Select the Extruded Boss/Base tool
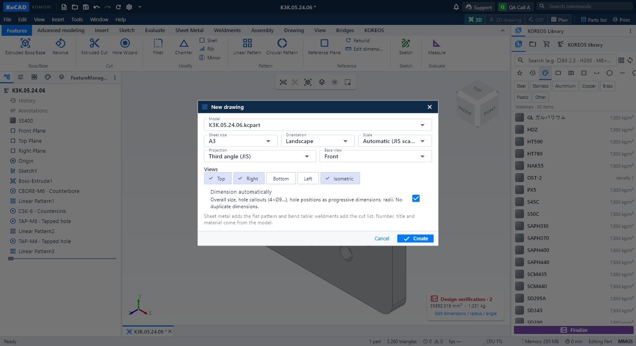Image resolution: width=636 pixels, height=346 pixels. tap(25, 47)
